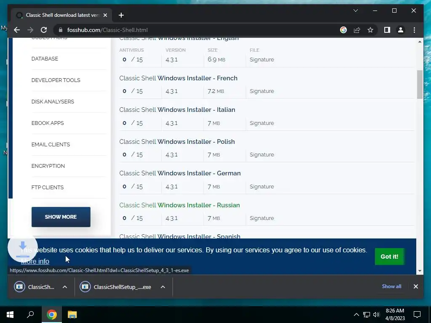Close the Classic Shell tab
The width and height of the screenshot is (431, 323).
coord(105,15)
